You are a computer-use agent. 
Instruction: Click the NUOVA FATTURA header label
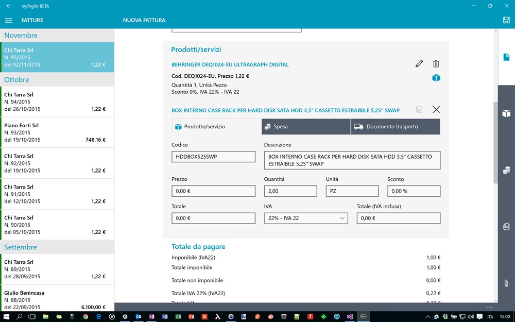point(144,21)
